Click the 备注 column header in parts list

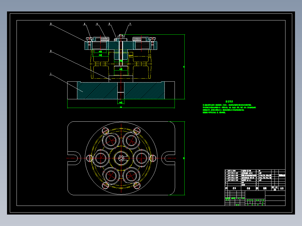(x=282, y=188)
